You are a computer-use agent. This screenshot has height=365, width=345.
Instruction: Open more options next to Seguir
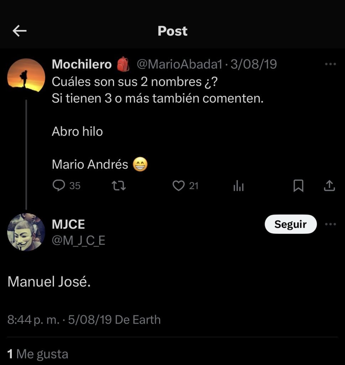[330, 224]
